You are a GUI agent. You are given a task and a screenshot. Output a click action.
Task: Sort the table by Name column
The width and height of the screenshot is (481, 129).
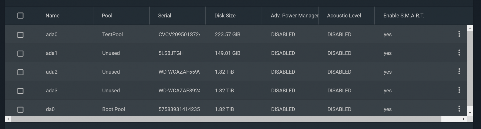coord(52,15)
